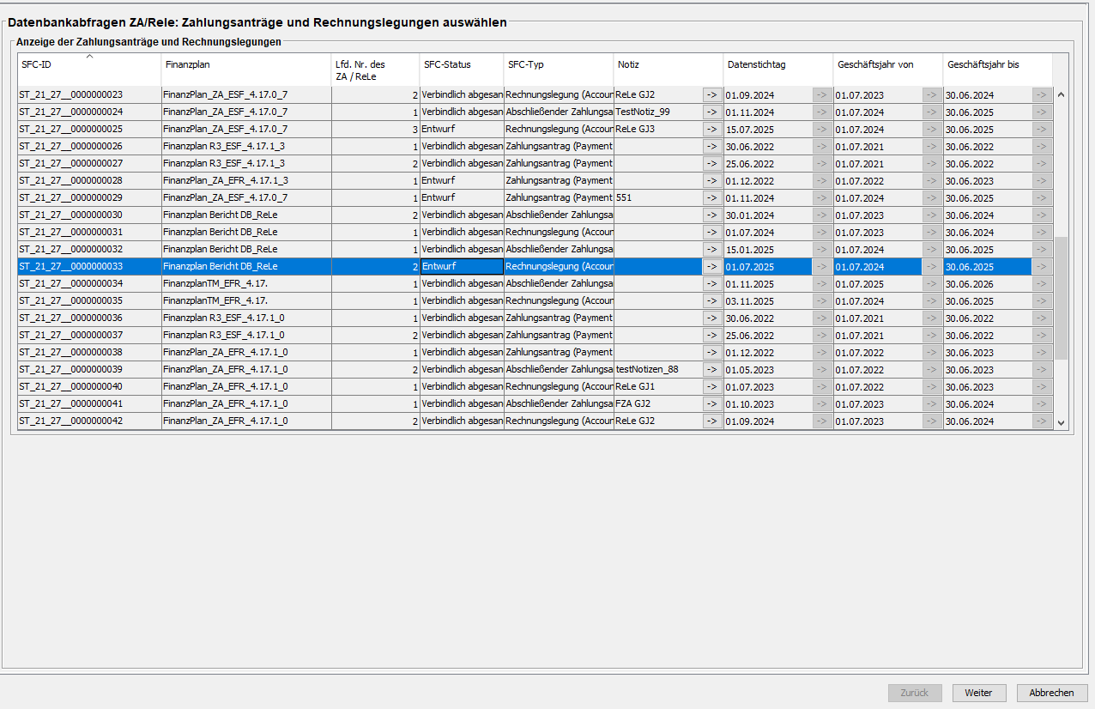Click Notiz arrow button for row ST_21_27__0000000024

click(712, 112)
